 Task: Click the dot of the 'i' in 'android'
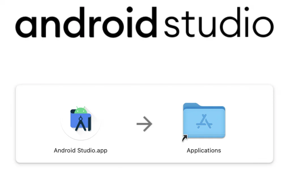[x=129, y=10]
